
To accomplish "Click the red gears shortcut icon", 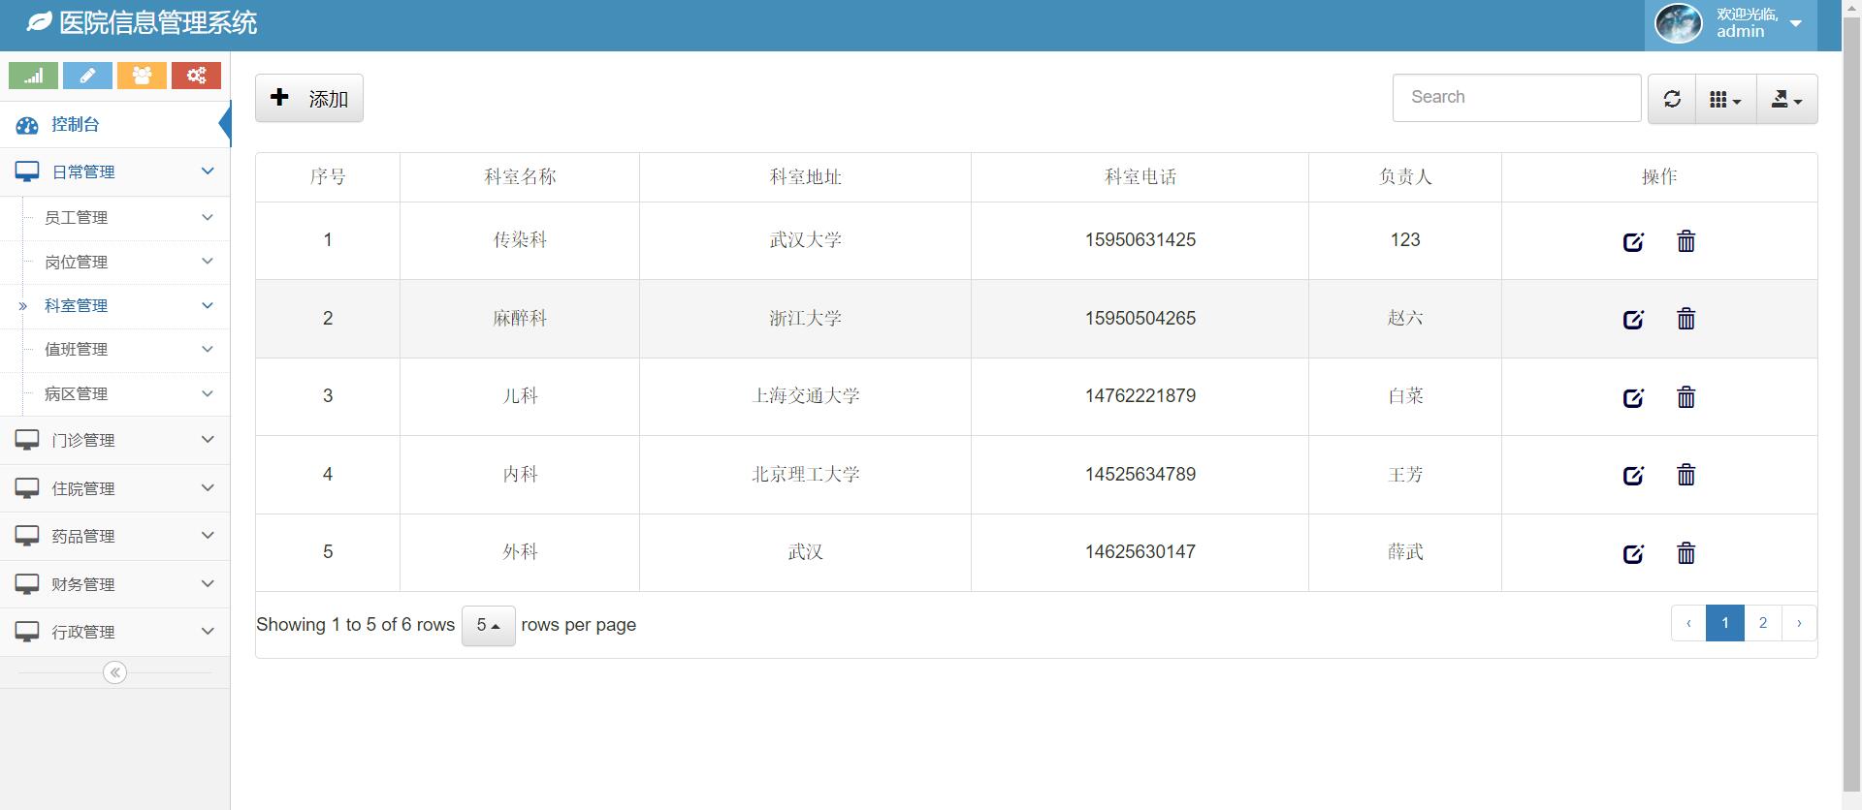I will (x=196, y=76).
